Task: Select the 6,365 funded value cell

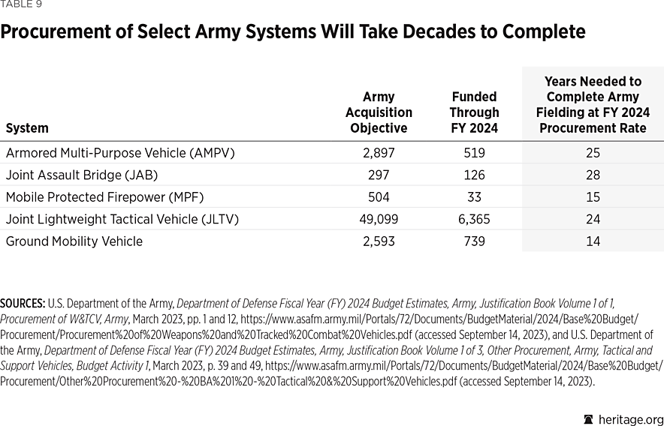Action: [x=474, y=219]
